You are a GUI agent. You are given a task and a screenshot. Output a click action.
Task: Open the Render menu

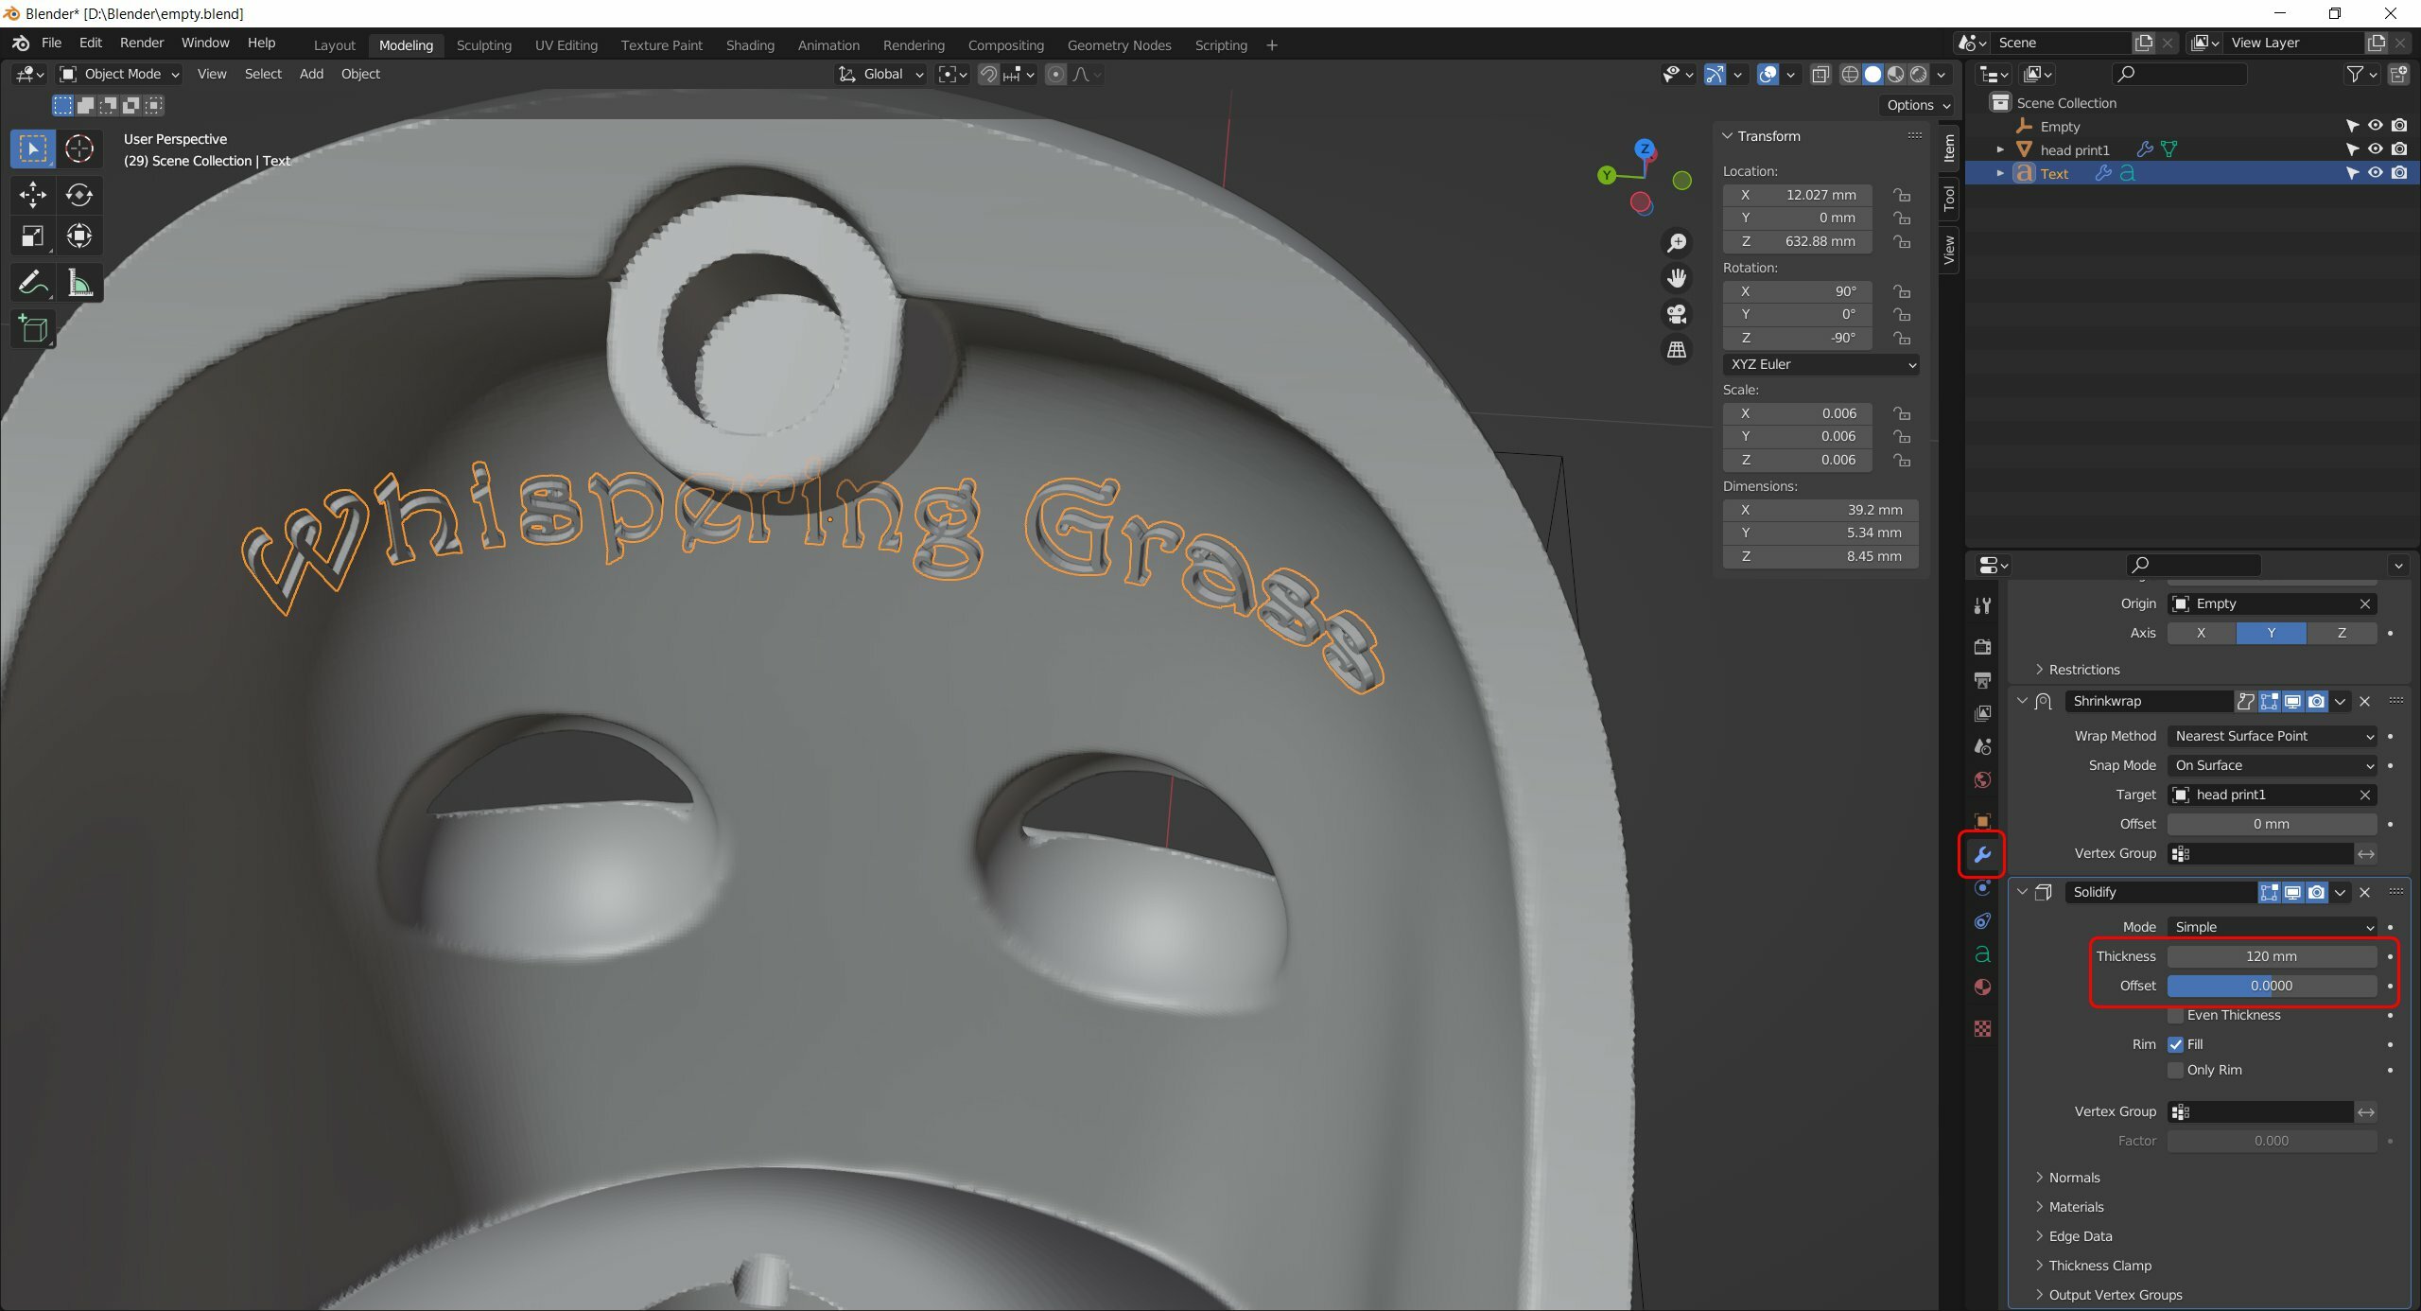pyautogui.click(x=142, y=44)
